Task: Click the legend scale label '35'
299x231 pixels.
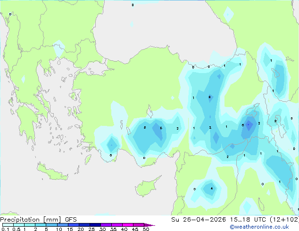Action: [113, 229]
